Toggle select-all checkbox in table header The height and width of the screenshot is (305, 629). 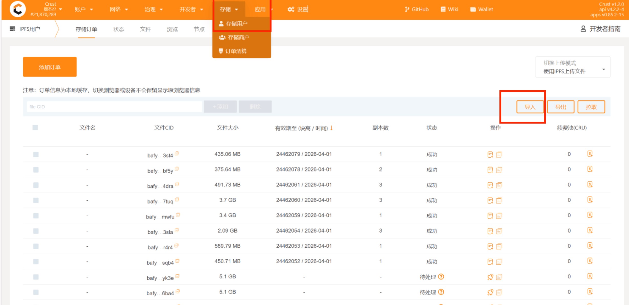point(35,128)
